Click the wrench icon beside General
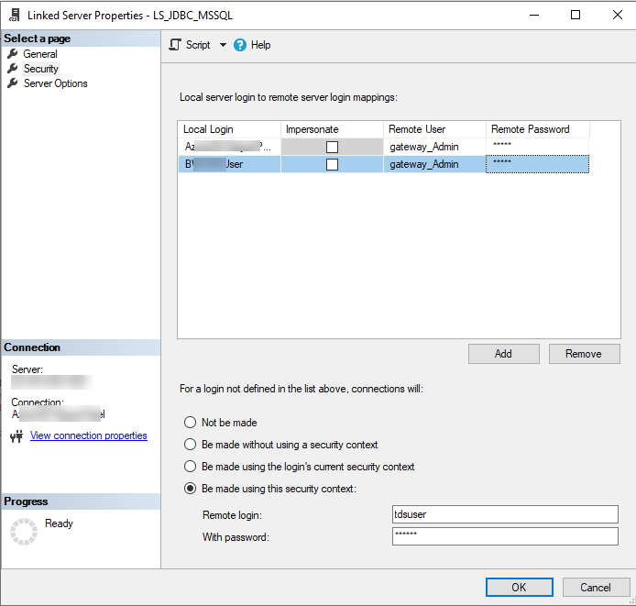 click(x=13, y=54)
